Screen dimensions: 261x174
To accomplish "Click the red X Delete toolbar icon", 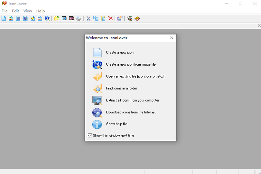I will (111, 19).
